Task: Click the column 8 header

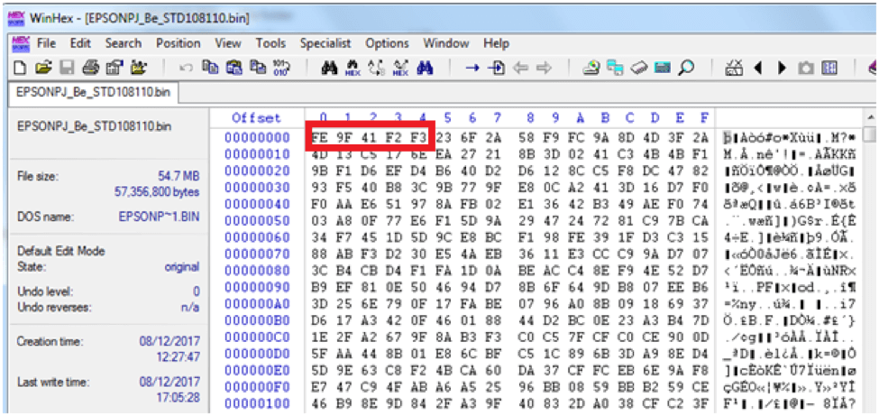Action: click(530, 118)
